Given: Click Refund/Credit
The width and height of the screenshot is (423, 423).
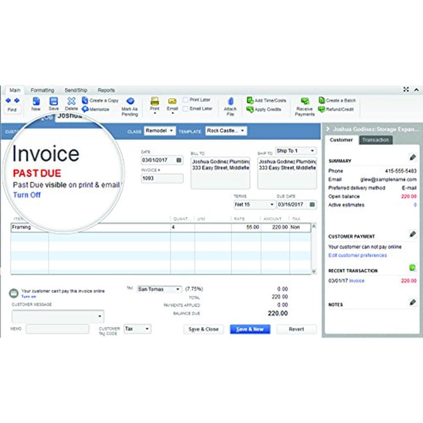Looking at the screenshot, I should pyautogui.click(x=336, y=109).
